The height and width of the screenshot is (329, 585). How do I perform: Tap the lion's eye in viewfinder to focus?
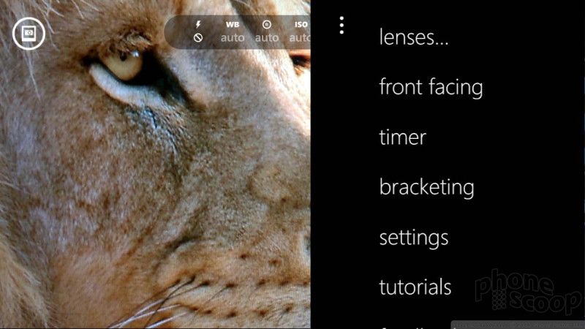[x=123, y=64]
